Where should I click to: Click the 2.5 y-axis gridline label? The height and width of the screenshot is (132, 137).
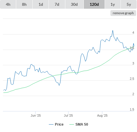132,79
